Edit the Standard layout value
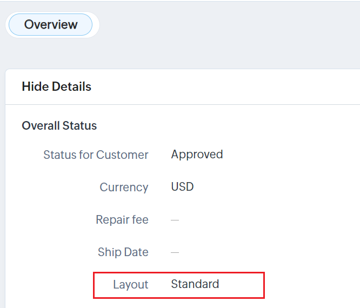This screenshot has height=308, width=360. [195, 284]
